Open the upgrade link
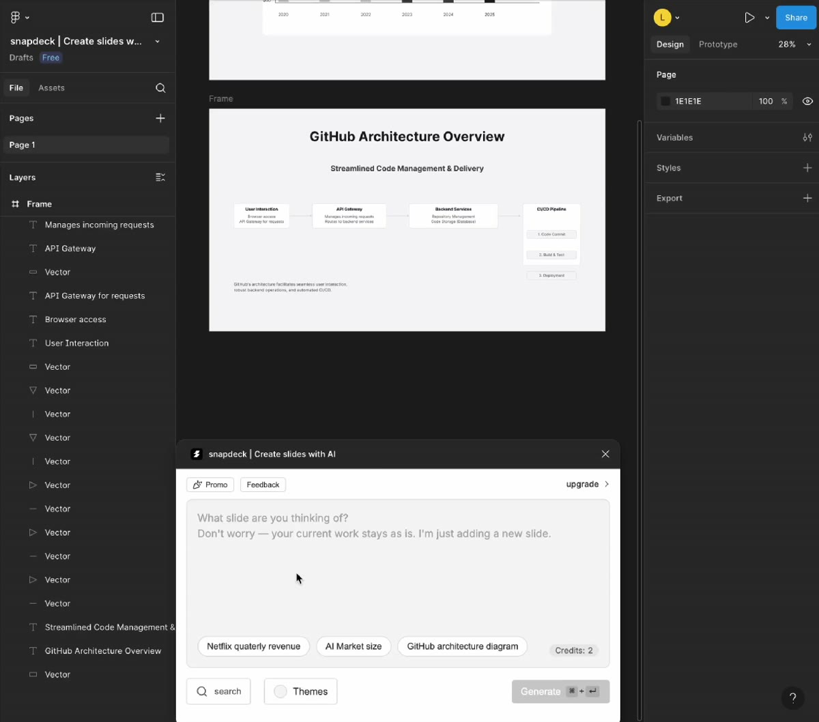The width and height of the screenshot is (819, 722). (x=588, y=484)
